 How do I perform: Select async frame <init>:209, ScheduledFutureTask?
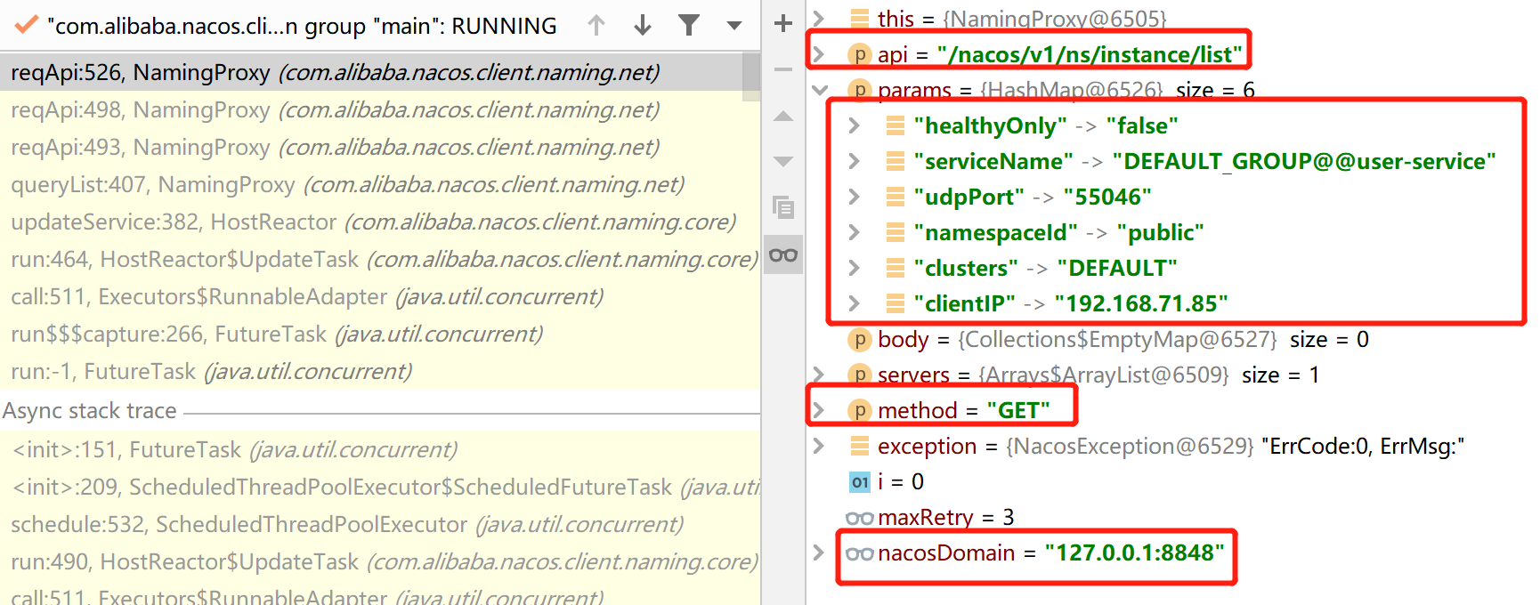(x=380, y=487)
